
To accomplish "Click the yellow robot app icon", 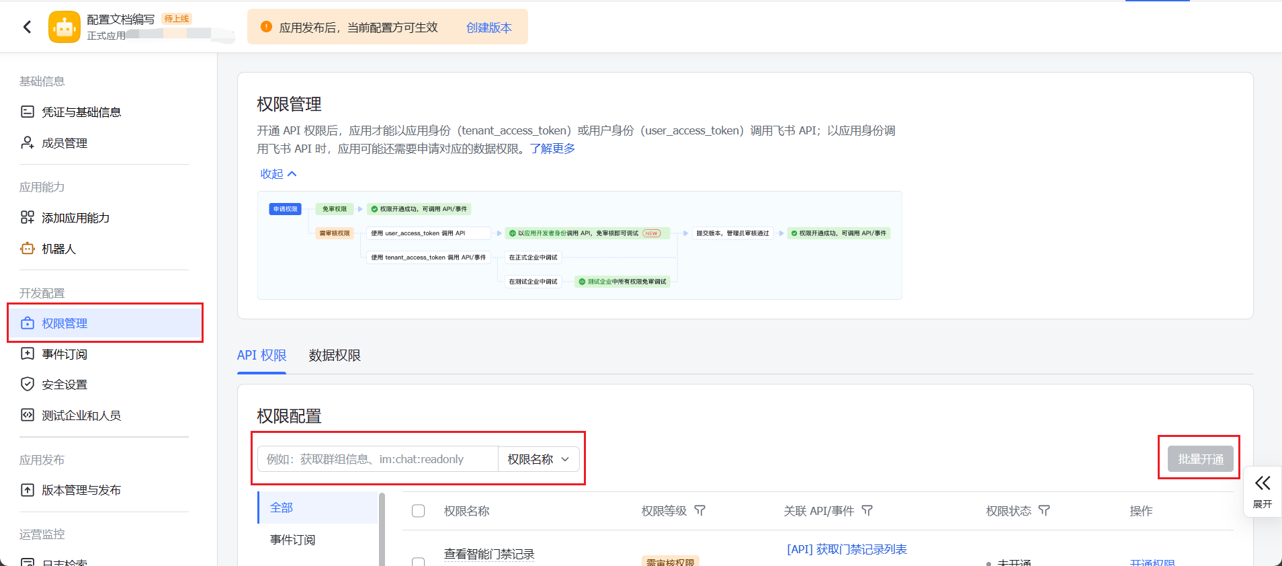I will (x=65, y=27).
